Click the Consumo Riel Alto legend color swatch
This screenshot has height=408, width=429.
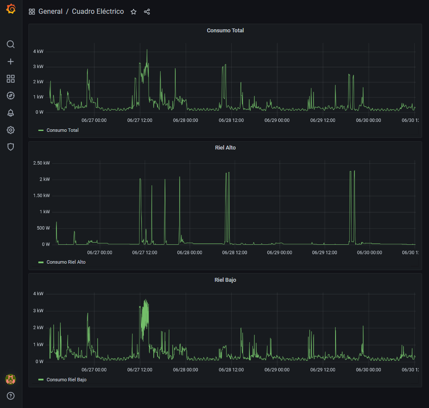click(41, 262)
